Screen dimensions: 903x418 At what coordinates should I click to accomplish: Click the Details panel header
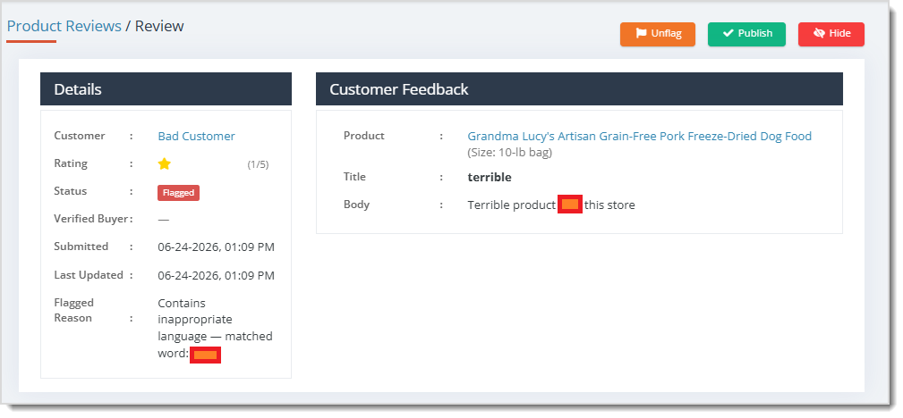(166, 89)
